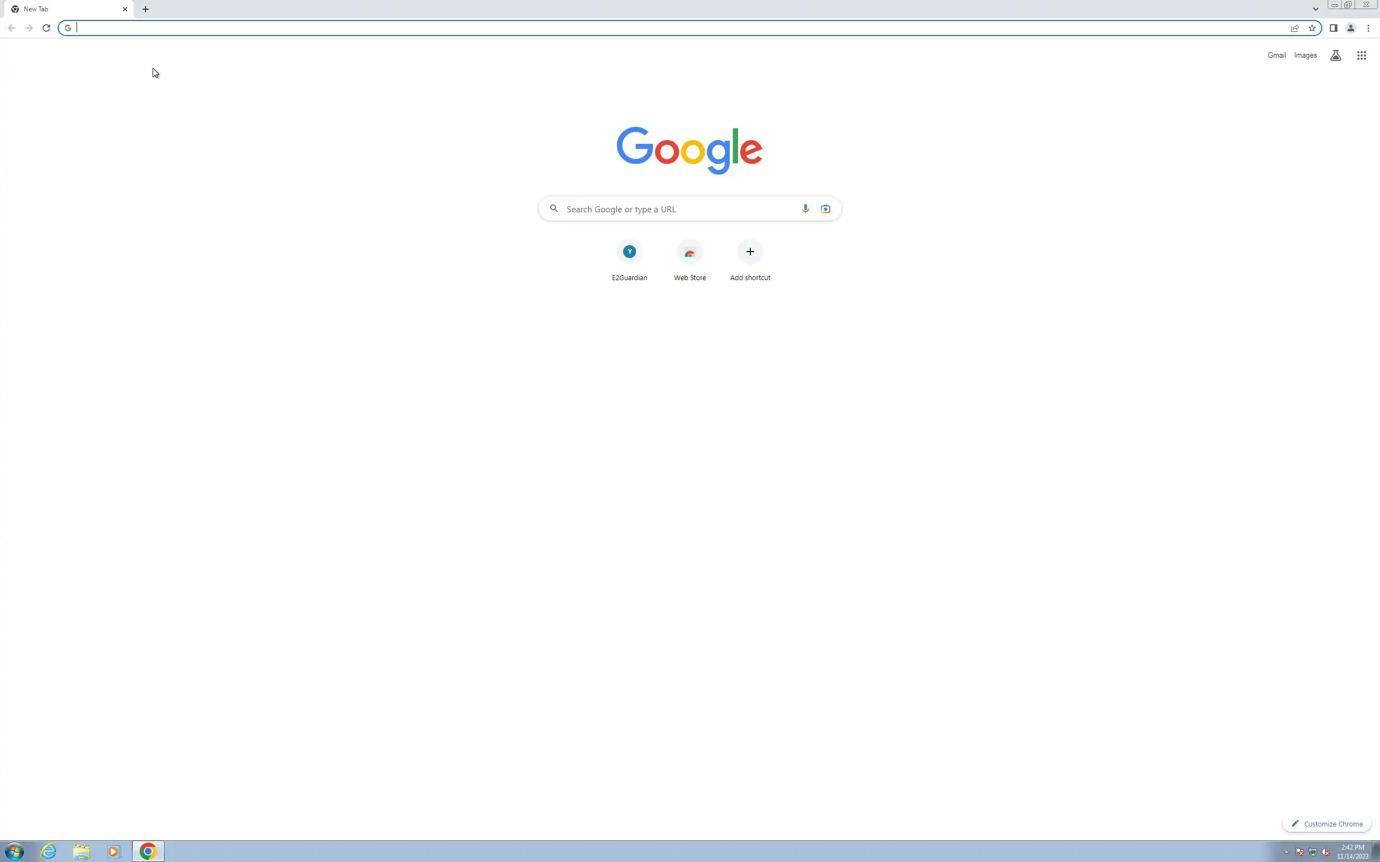This screenshot has width=1380, height=862.
Task: Show hidden system tray icons
Action: coord(1286,852)
